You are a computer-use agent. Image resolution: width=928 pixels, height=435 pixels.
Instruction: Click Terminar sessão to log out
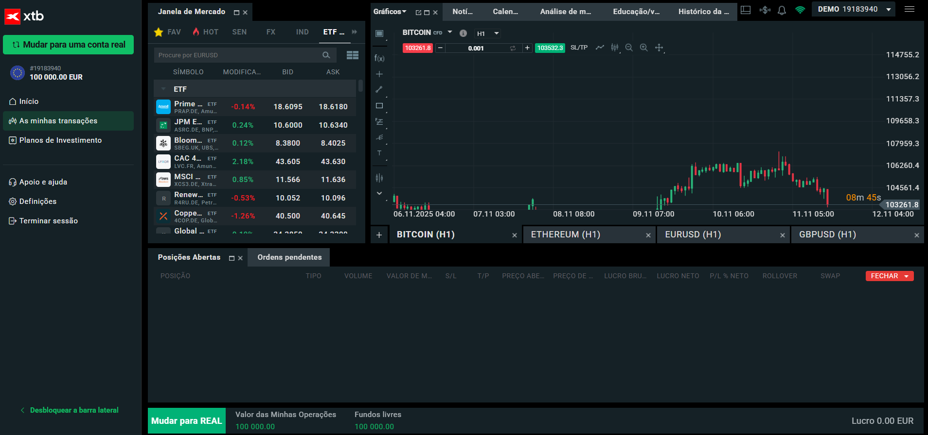[68, 221]
